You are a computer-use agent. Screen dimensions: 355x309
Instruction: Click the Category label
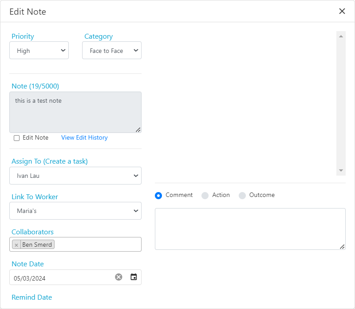point(99,36)
